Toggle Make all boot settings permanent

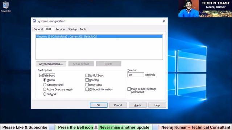point(129,89)
